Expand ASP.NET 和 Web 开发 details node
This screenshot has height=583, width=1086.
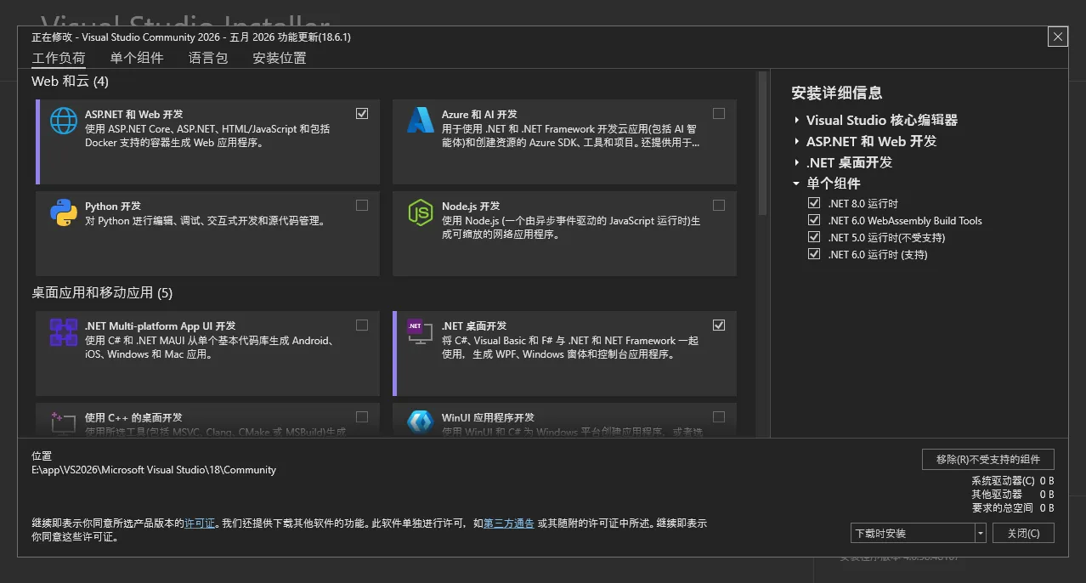797,142
